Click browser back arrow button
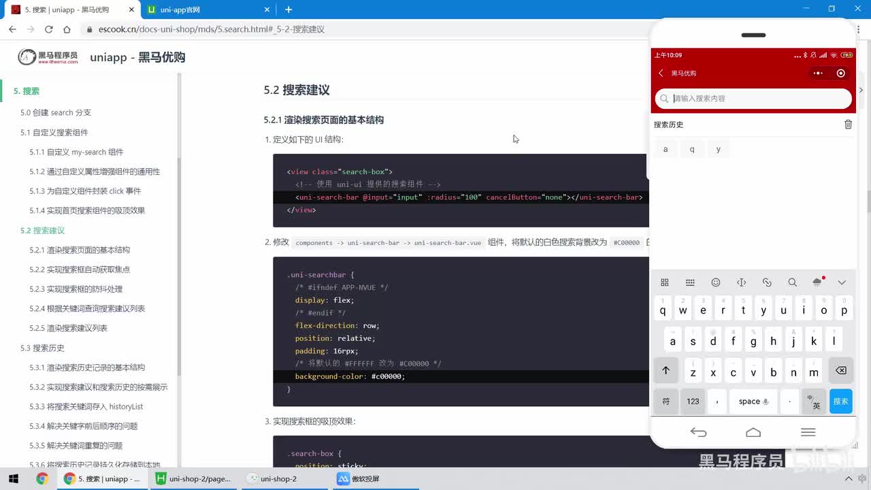This screenshot has height=490, width=871. (x=12, y=29)
